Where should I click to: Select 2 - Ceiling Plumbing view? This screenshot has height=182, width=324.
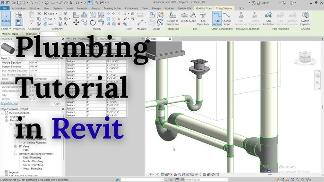tap(35, 142)
